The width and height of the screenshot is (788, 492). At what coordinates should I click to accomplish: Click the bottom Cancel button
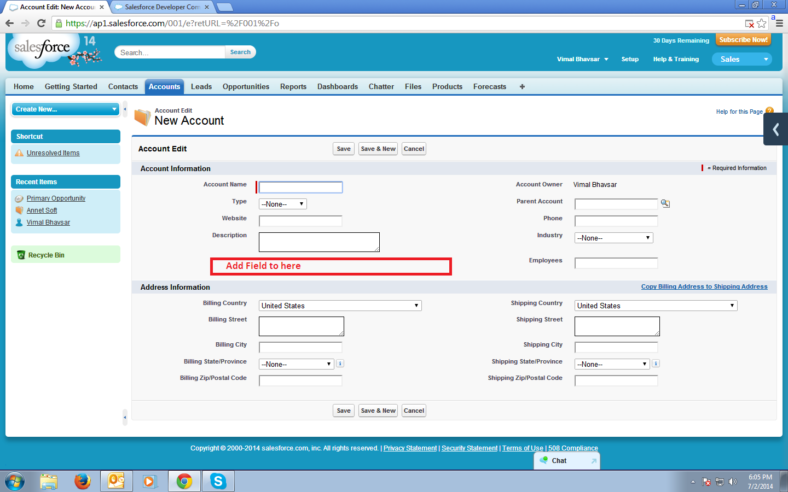coord(414,411)
